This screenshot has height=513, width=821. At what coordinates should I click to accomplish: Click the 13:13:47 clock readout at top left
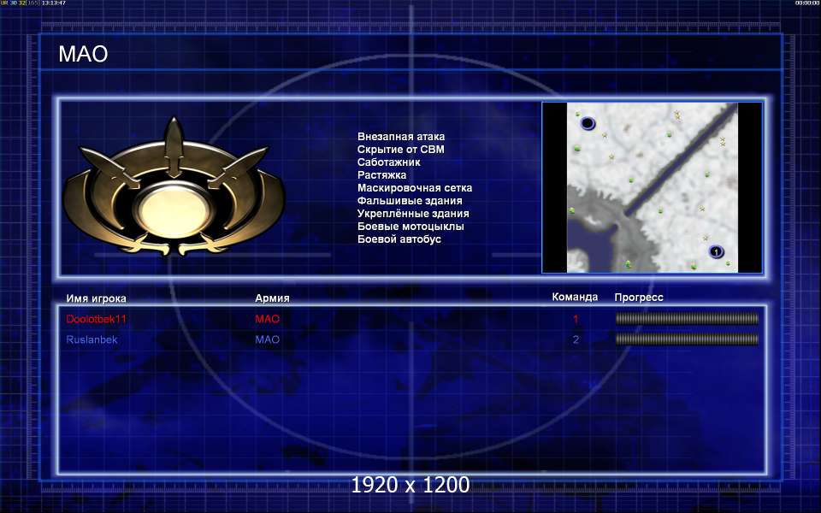pyautogui.click(x=54, y=3)
